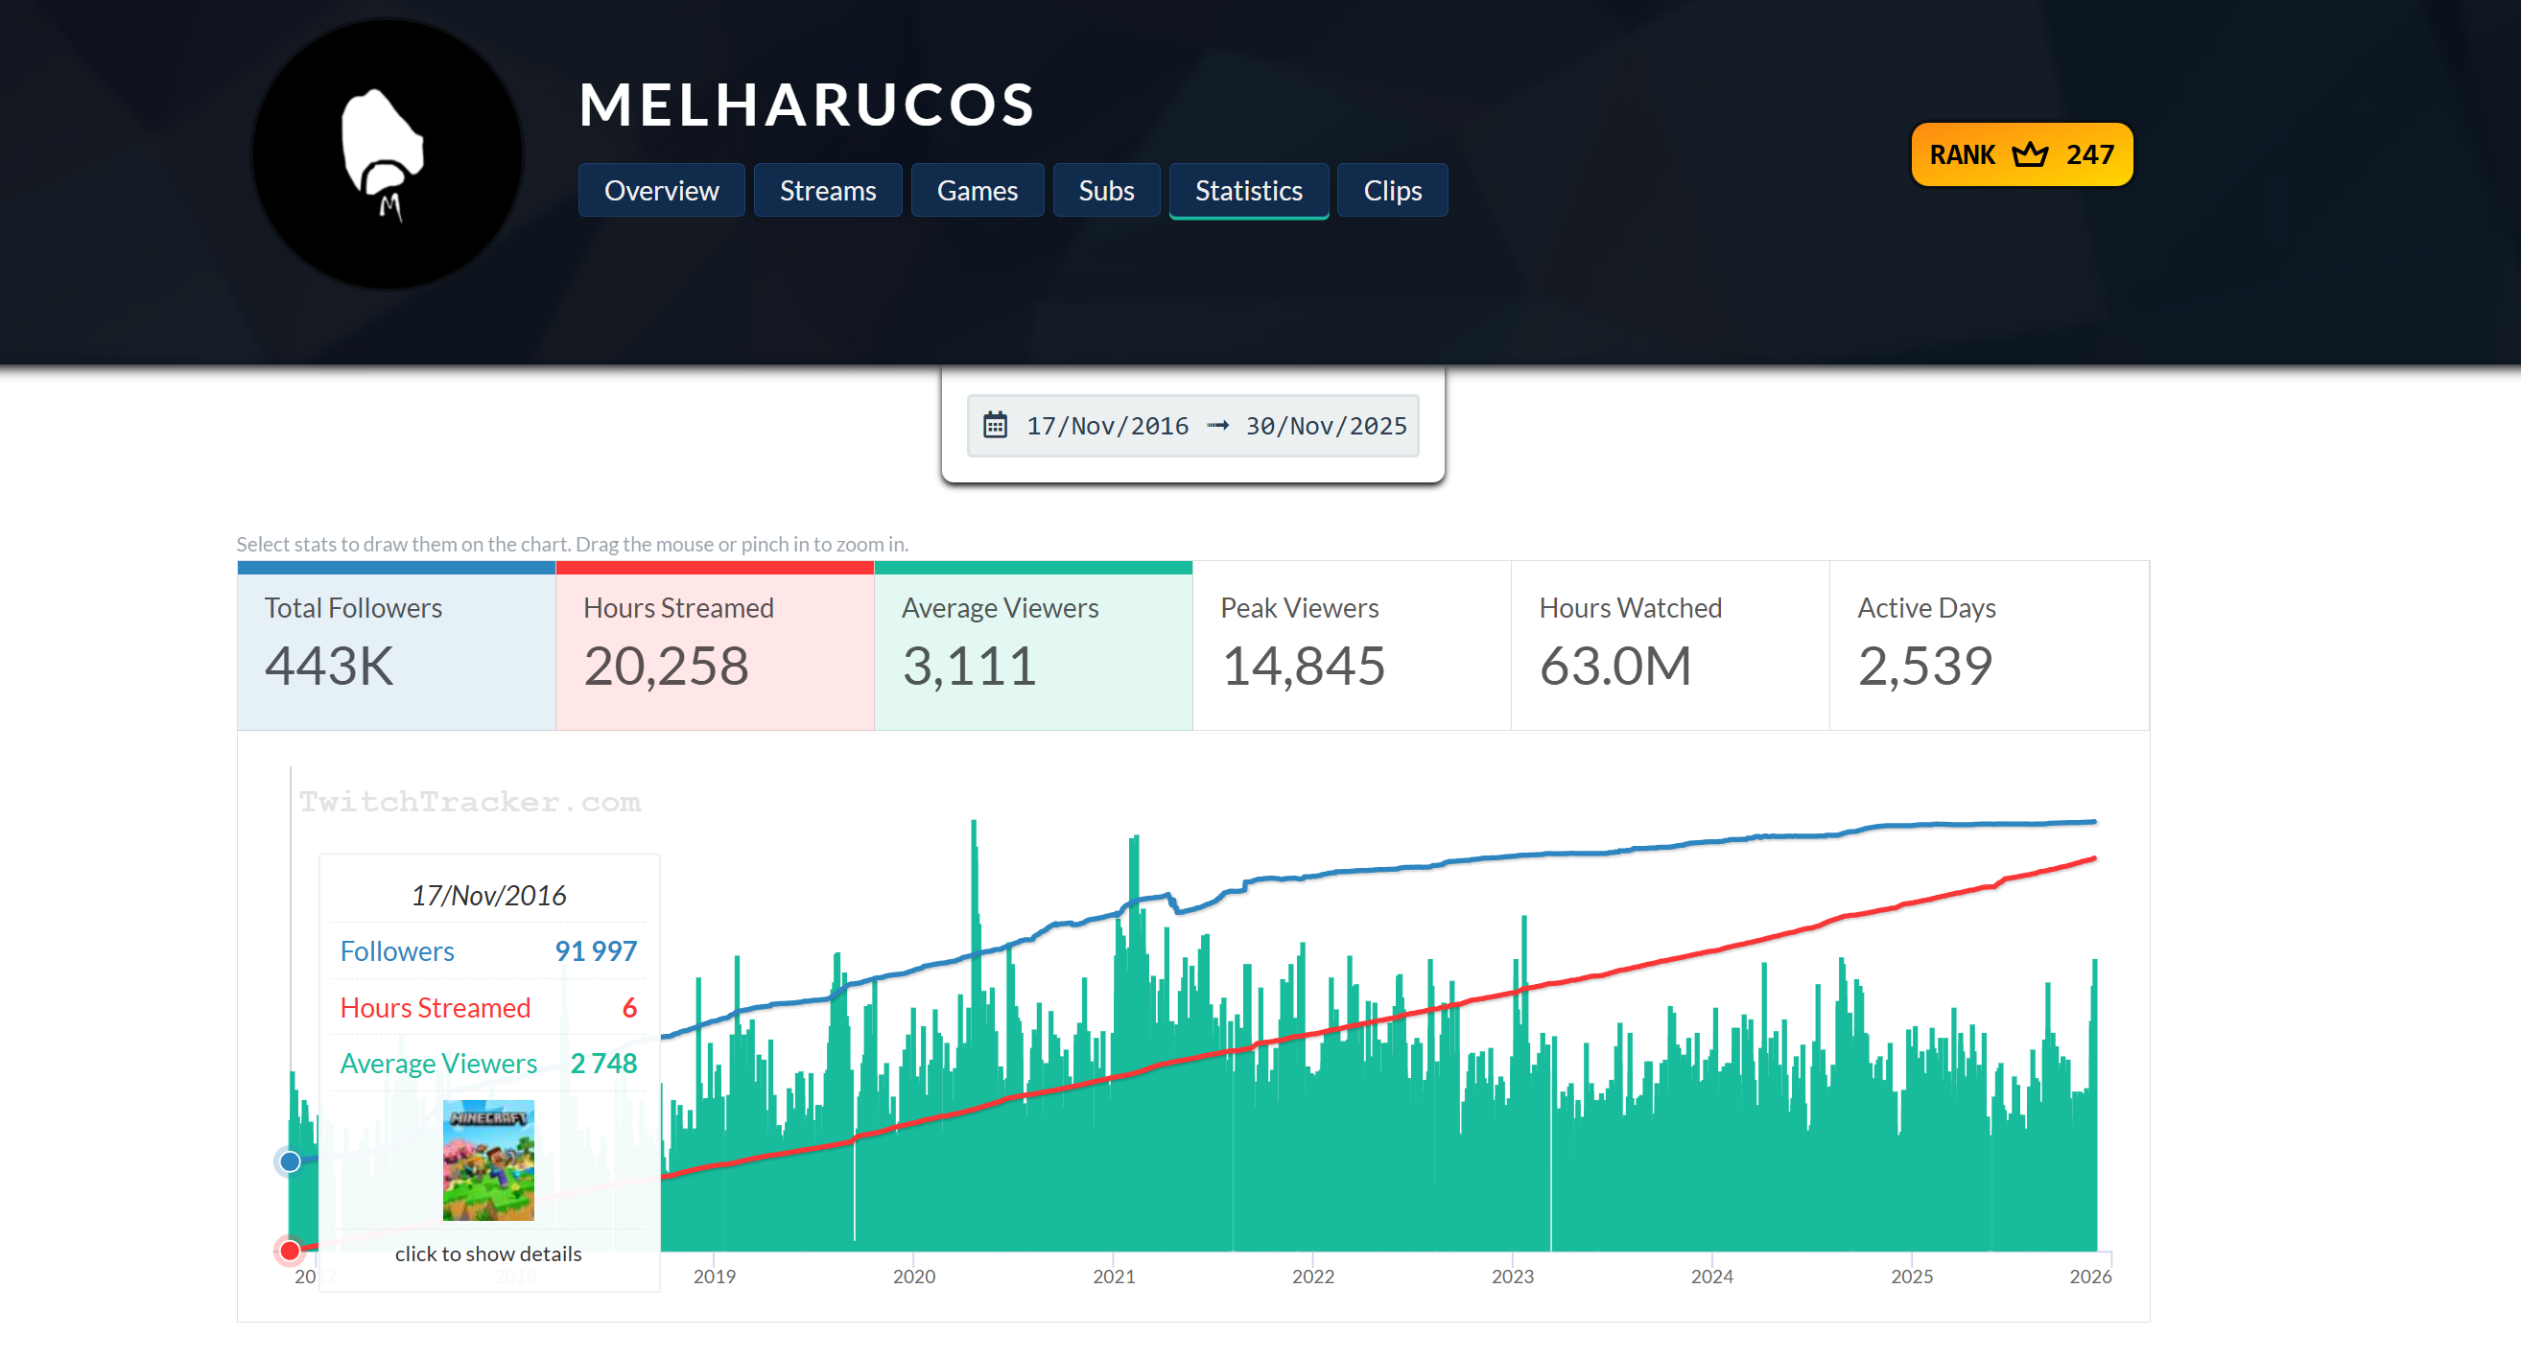
Task: Click the red hours streamed chart marker
Action: coord(290,1251)
